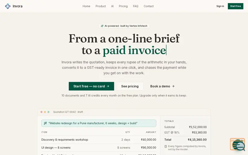Click the '2 days' quantity cell
The height and width of the screenshot is (155, 248).
click(126, 140)
